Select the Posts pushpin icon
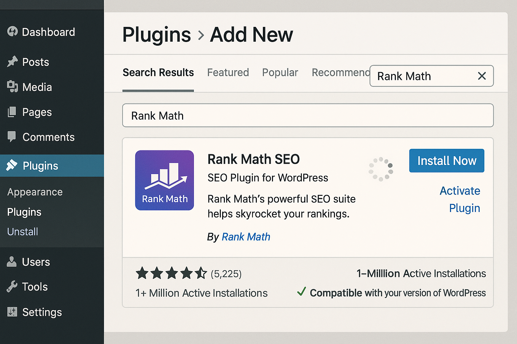Screen dimensions: 517x344 point(12,61)
